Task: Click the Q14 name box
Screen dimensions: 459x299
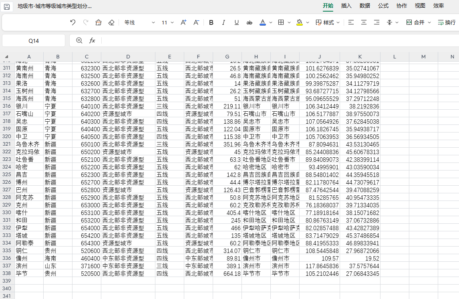Action: [x=34, y=41]
